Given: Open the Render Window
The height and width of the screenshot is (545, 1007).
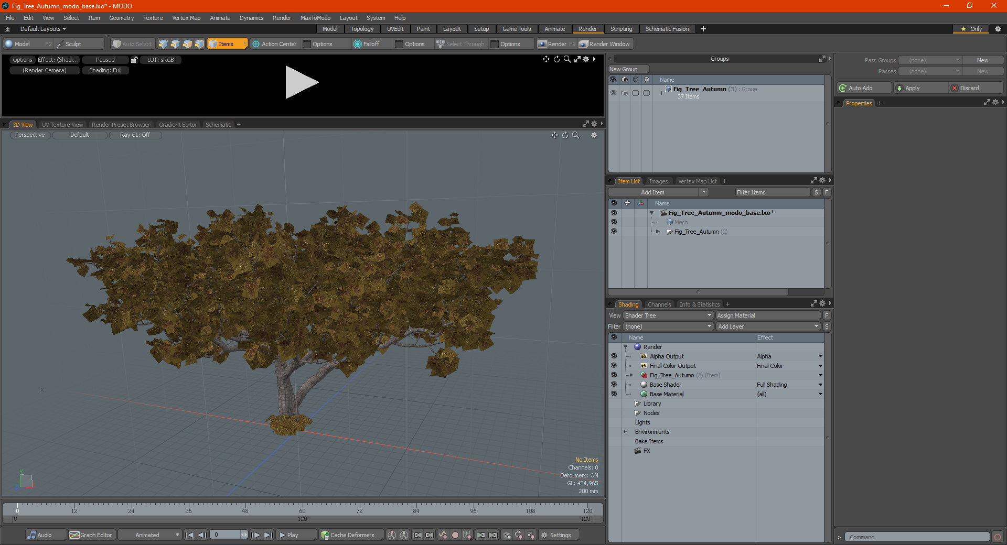Looking at the screenshot, I should [x=605, y=44].
